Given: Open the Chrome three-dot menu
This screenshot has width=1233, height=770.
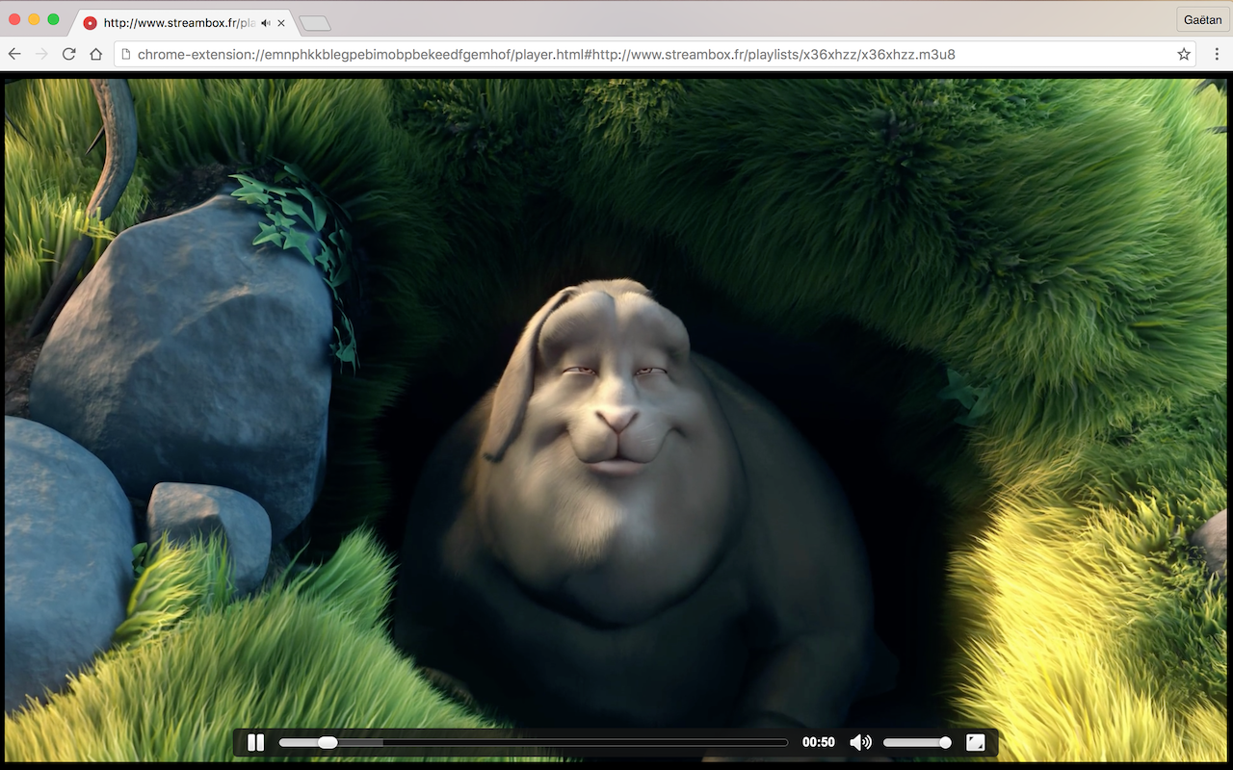Looking at the screenshot, I should 1217,54.
